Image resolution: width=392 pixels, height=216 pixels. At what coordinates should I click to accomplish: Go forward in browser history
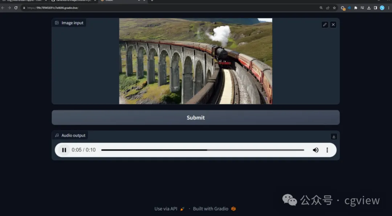9,8
